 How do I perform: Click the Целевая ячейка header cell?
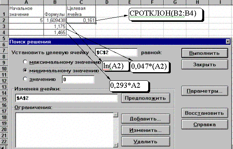(81, 11)
